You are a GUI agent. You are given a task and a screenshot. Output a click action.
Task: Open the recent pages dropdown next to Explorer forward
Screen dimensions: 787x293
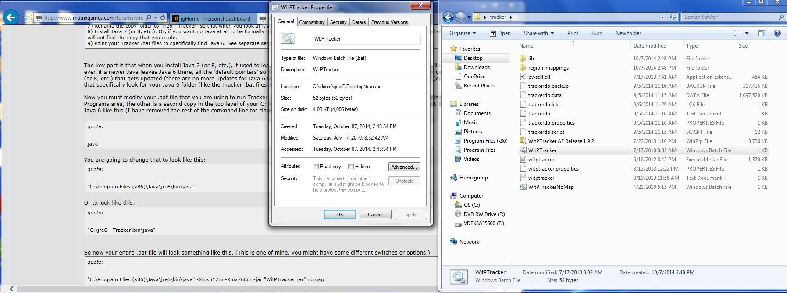pyautogui.click(x=469, y=17)
